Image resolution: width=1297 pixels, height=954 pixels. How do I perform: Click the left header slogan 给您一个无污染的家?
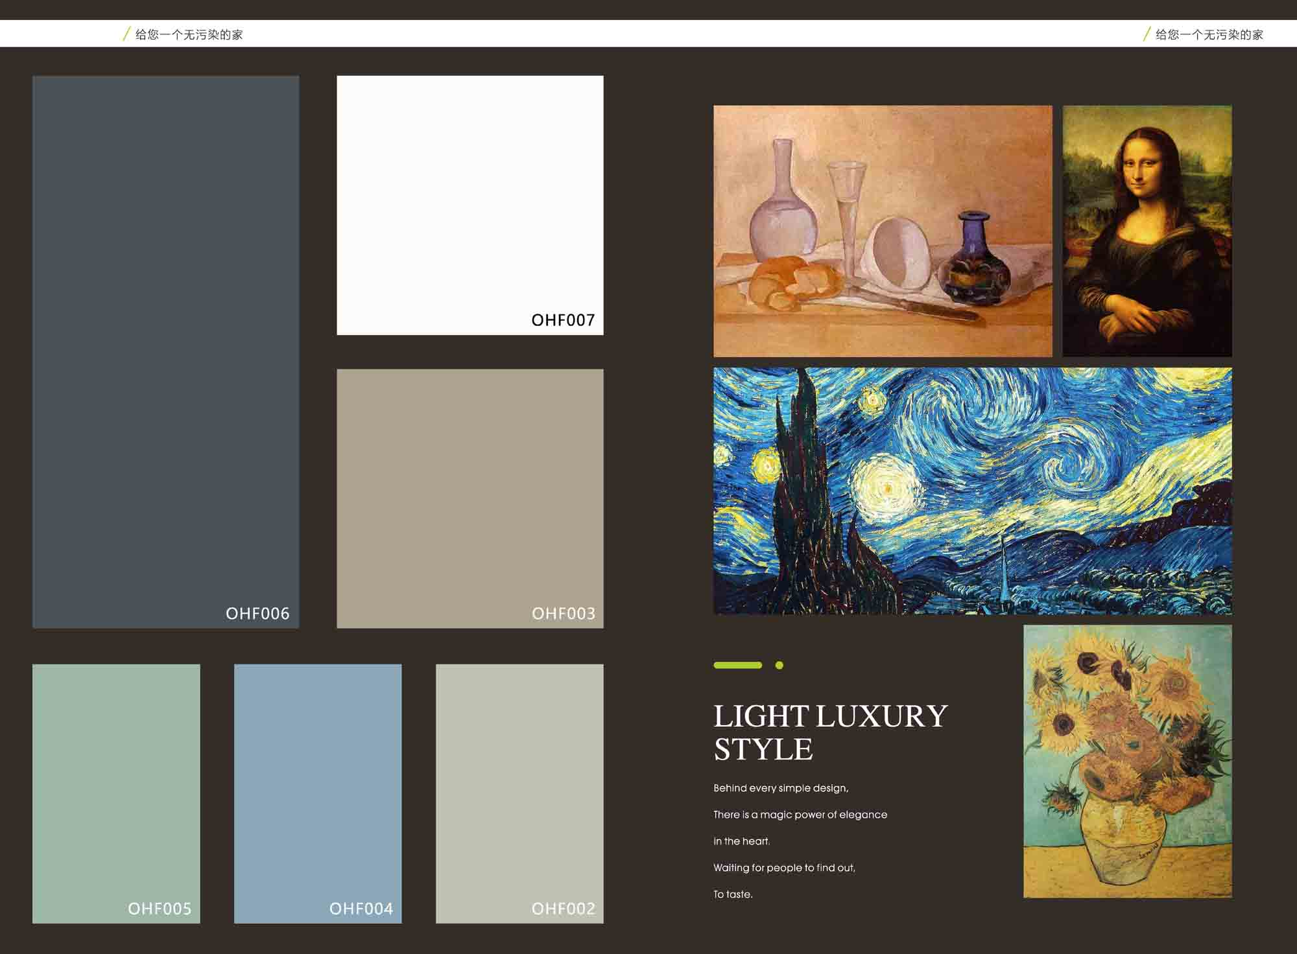click(189, 34)
